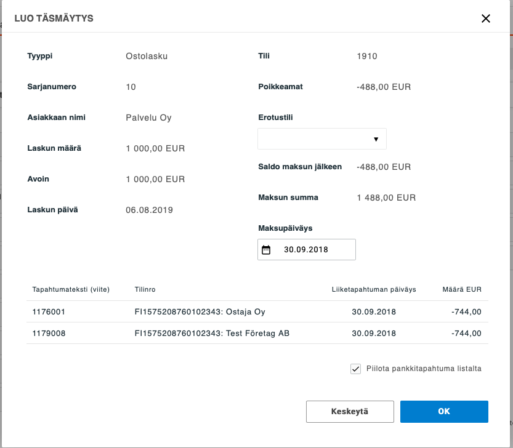
Task: Click the Maksupäiväys date field text
Action: click(306, 250)
